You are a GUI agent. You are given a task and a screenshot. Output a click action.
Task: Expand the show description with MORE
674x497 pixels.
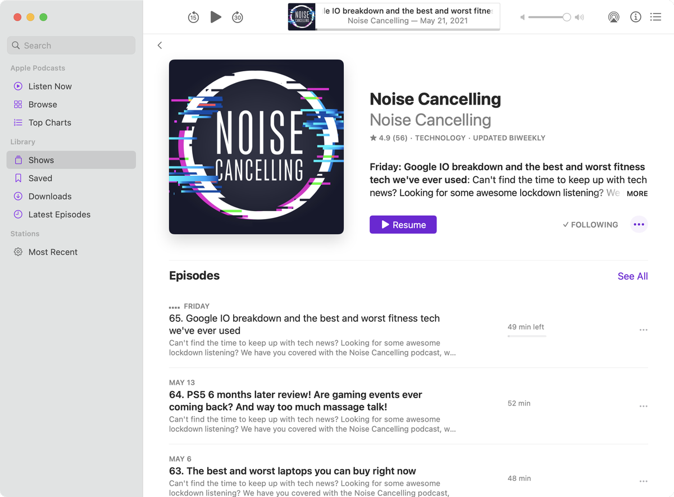[637, 193]
